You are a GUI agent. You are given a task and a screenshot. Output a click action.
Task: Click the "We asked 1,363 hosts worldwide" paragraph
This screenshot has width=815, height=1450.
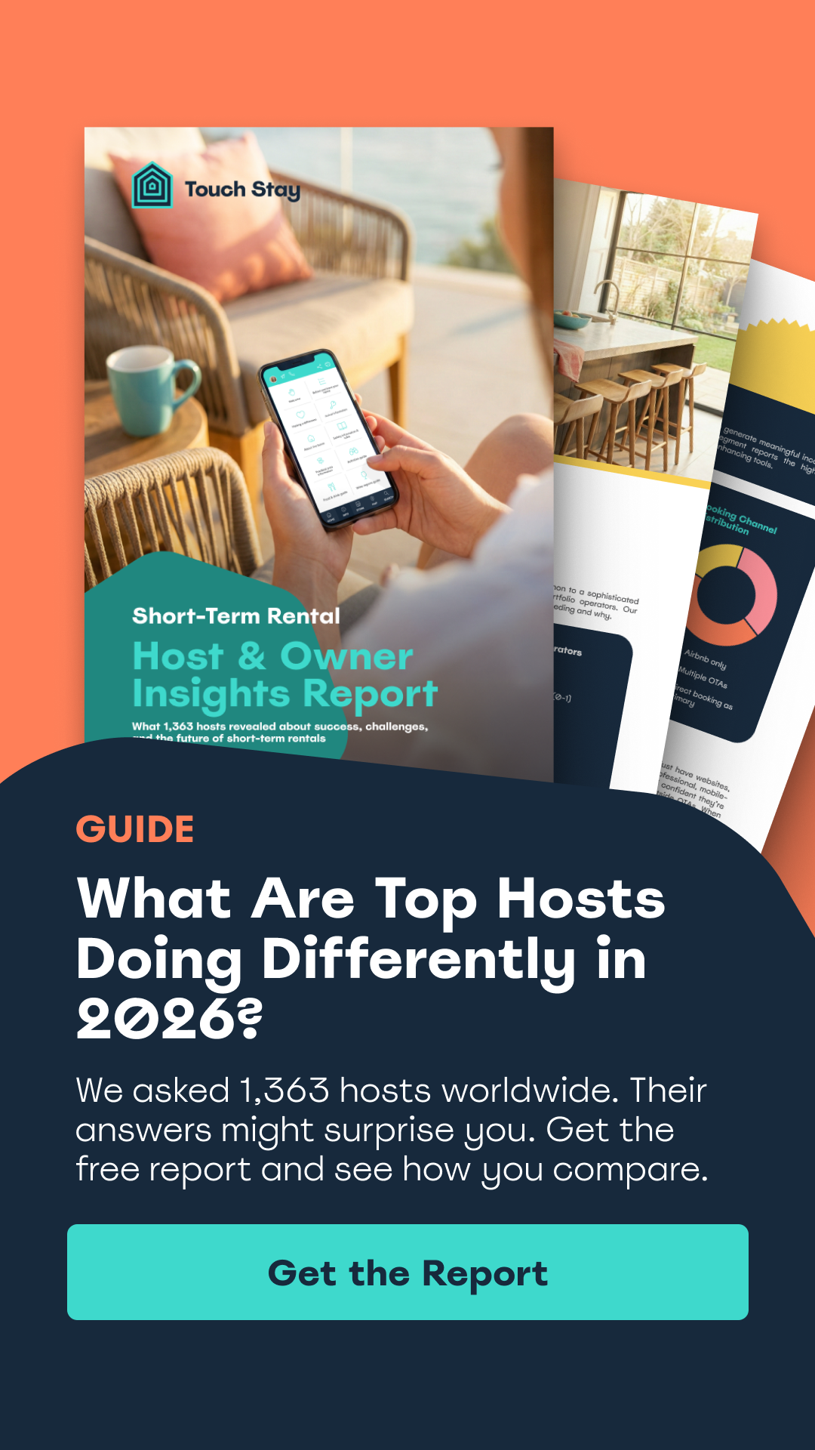click(x=392, y=1130)
